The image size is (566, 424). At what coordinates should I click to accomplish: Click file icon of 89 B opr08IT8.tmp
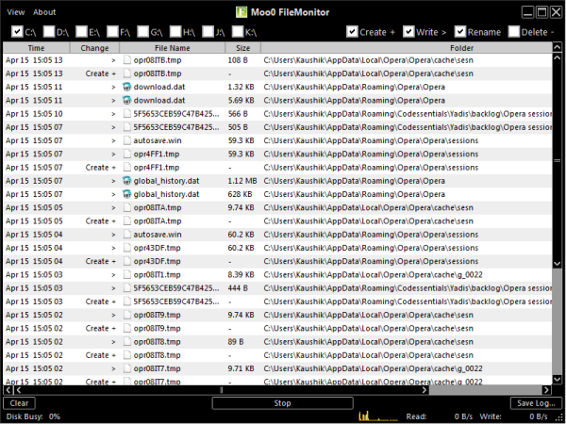click(x=126, y=341)
